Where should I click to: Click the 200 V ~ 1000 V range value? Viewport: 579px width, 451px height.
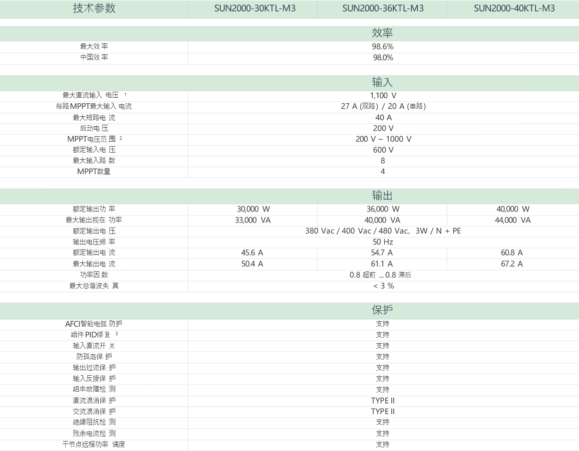[x=383, y=139]
